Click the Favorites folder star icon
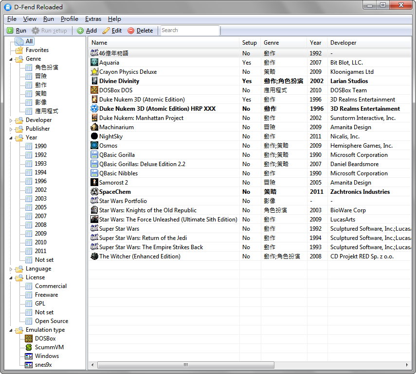Viewport: 416px width, 374px height. point(19,50)
